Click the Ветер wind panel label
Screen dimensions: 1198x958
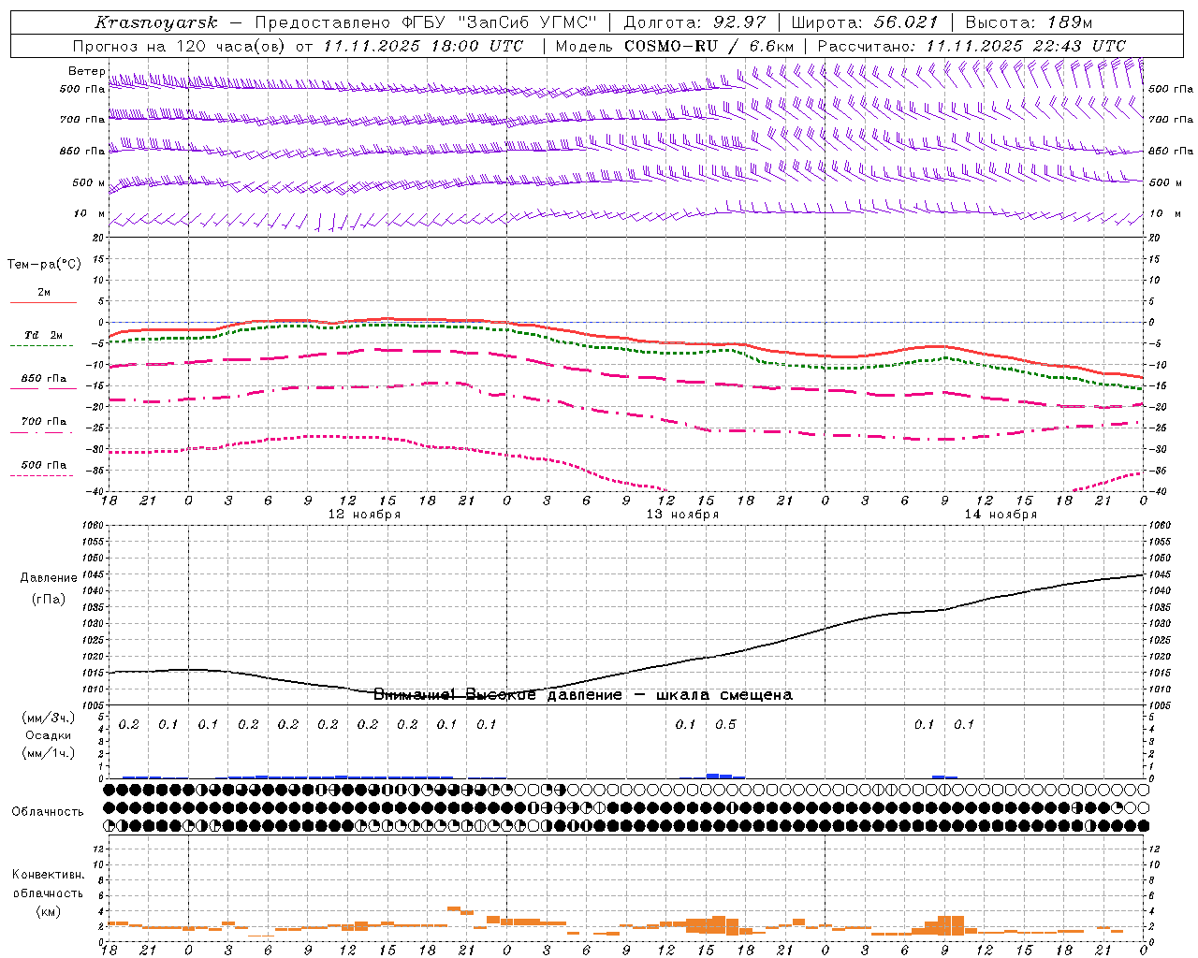(87, 71)
